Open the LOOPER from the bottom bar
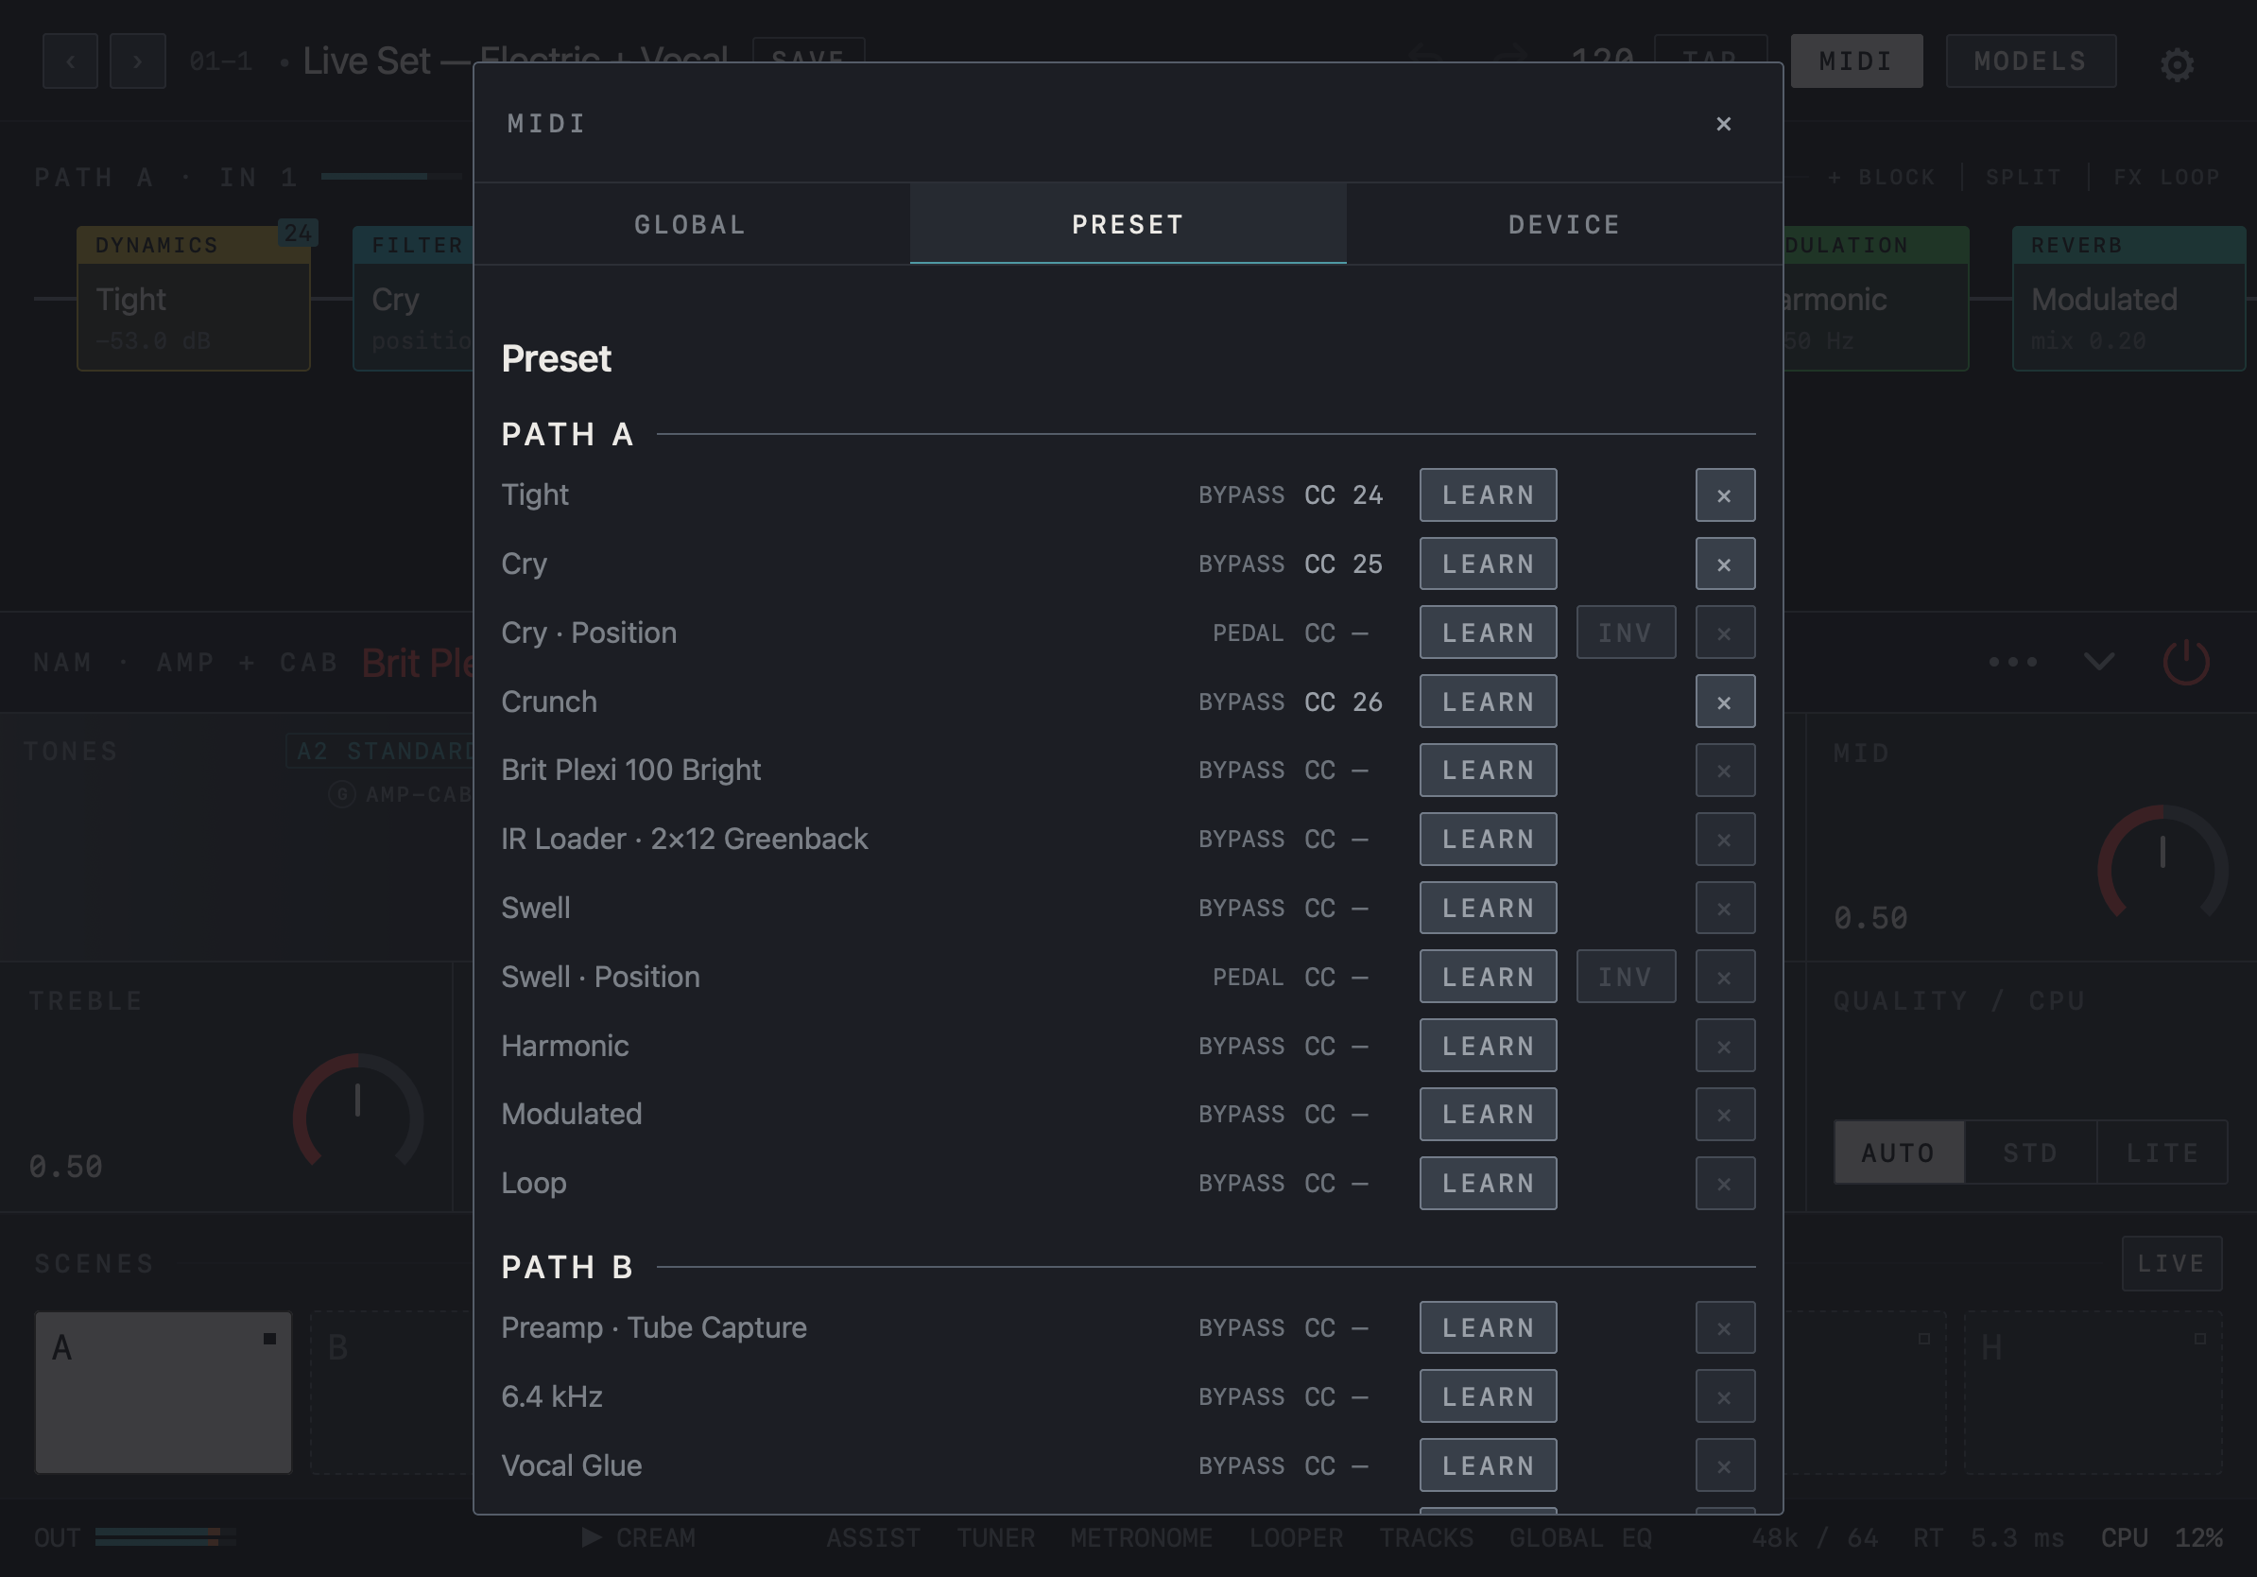 tap(1296, 1537)
